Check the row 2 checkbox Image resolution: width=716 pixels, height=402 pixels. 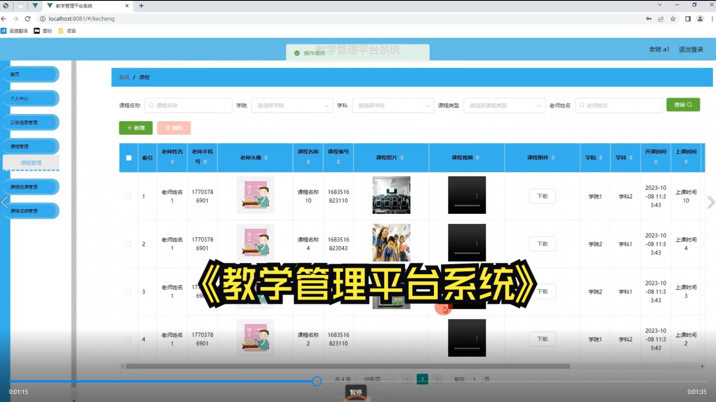point(128,244)
